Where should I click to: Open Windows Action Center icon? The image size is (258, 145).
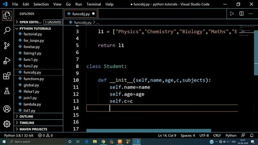pyautogui.click(x=253, y=141)
